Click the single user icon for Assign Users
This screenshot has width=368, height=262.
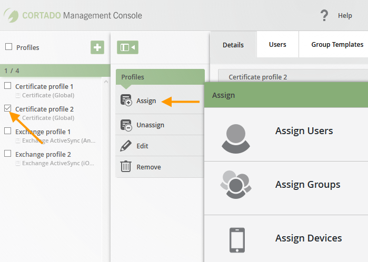click(236, 139)
